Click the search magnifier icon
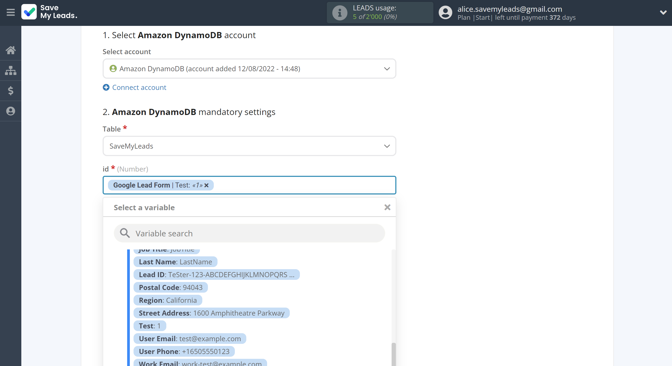The height and width of the screenshot is (366, 672). (125, 233)
